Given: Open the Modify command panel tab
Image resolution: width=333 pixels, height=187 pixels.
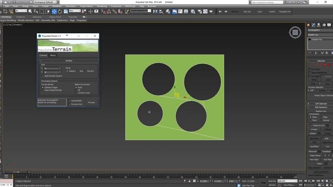Looking at the screenshot, I should coord(313,25).
